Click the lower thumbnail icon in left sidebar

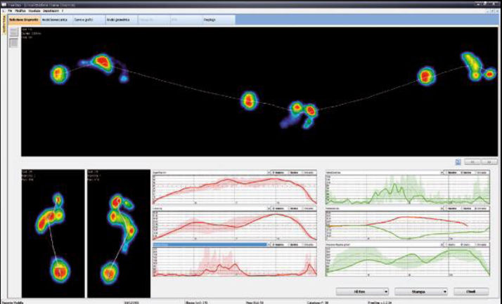tap(13, 43)
